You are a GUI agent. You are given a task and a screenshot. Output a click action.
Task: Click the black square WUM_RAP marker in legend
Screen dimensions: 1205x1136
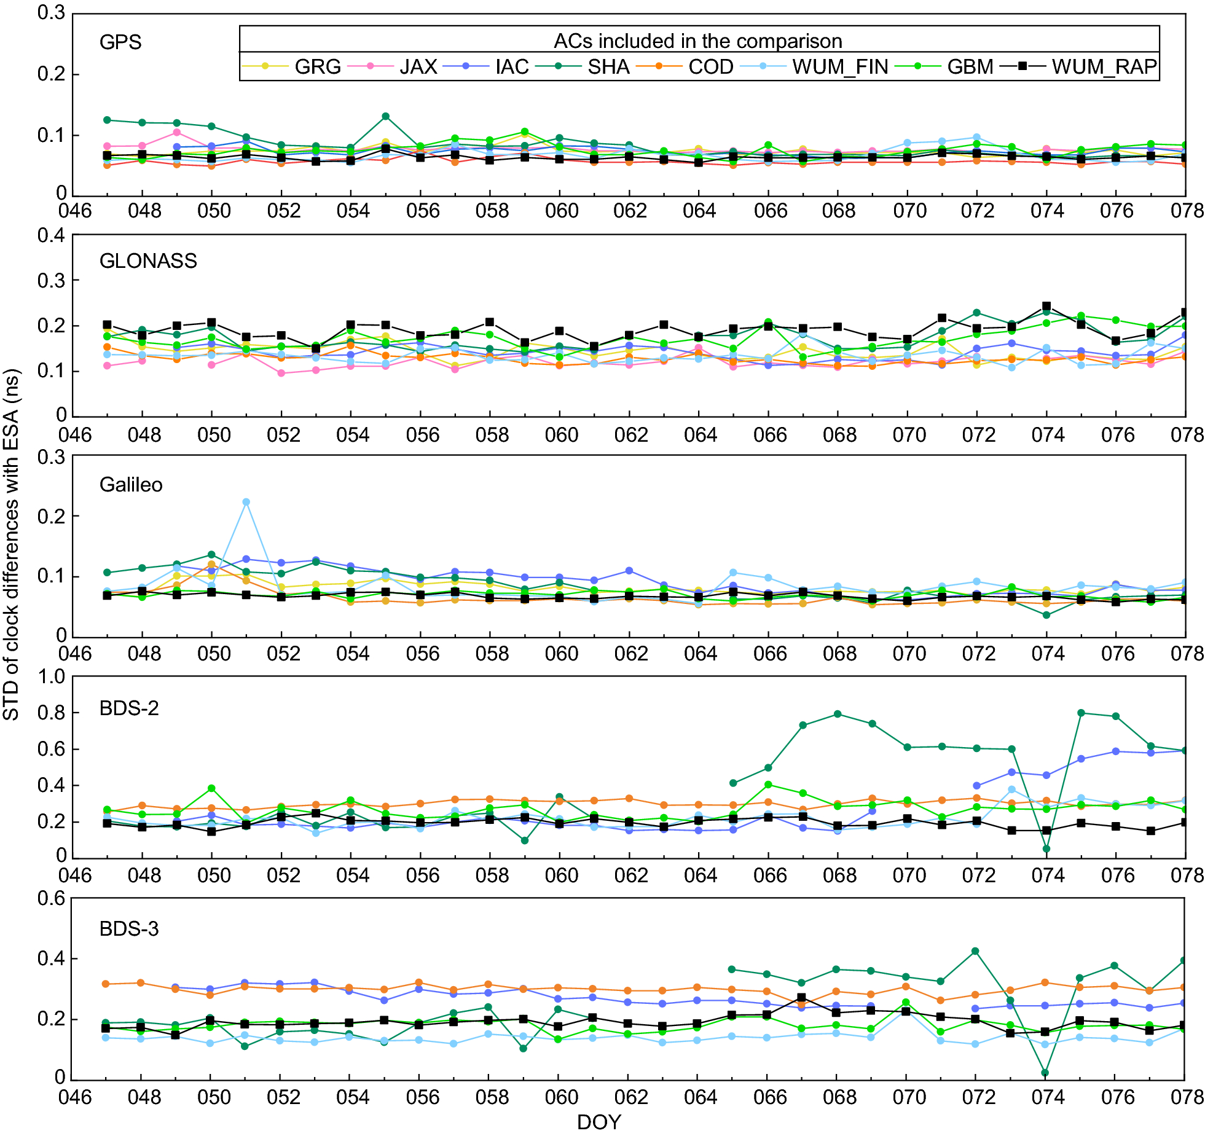point(1023,66)
